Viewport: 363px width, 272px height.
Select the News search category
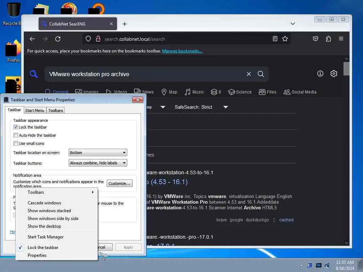144,92
